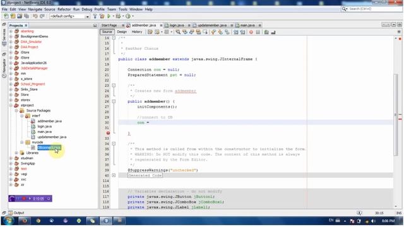Collapse constructor fold on line 26

[114, 102]
